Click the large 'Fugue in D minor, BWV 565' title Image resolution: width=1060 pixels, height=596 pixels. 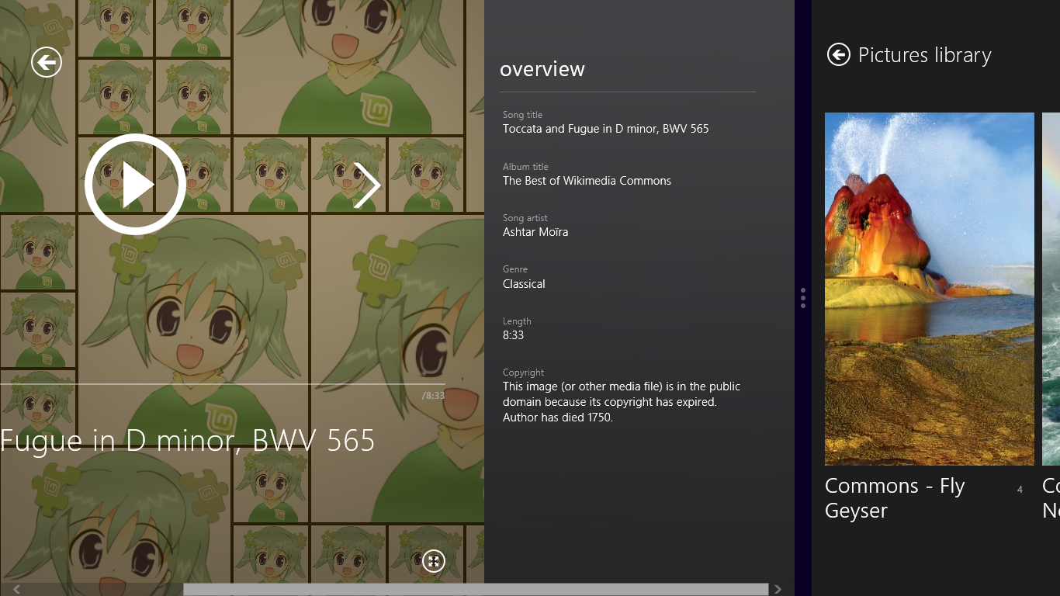tap(188, 440)
